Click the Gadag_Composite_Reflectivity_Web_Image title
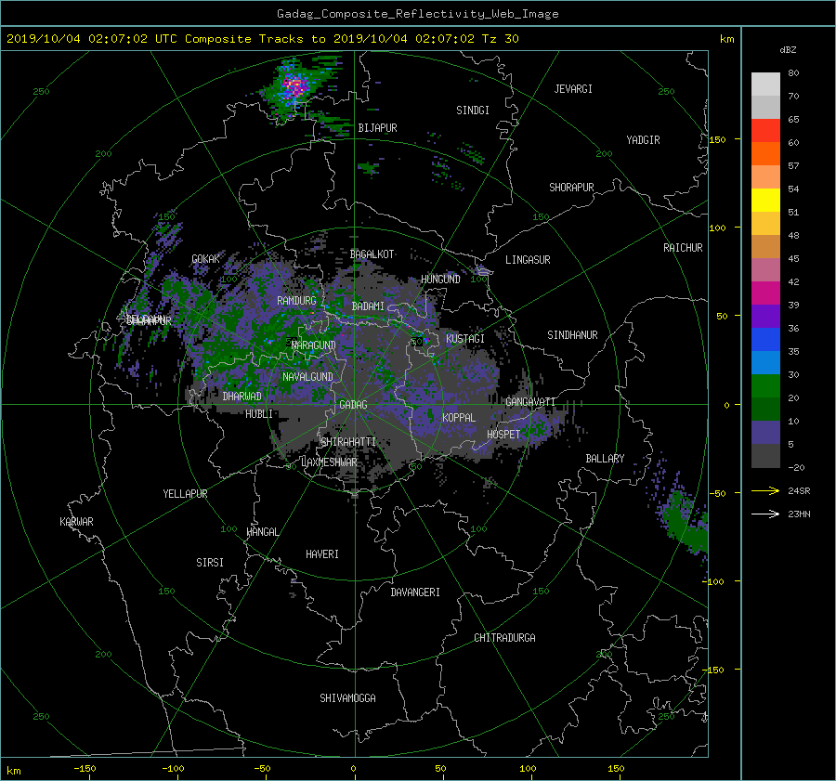This screenshot has height=781, width=836. 417,14
